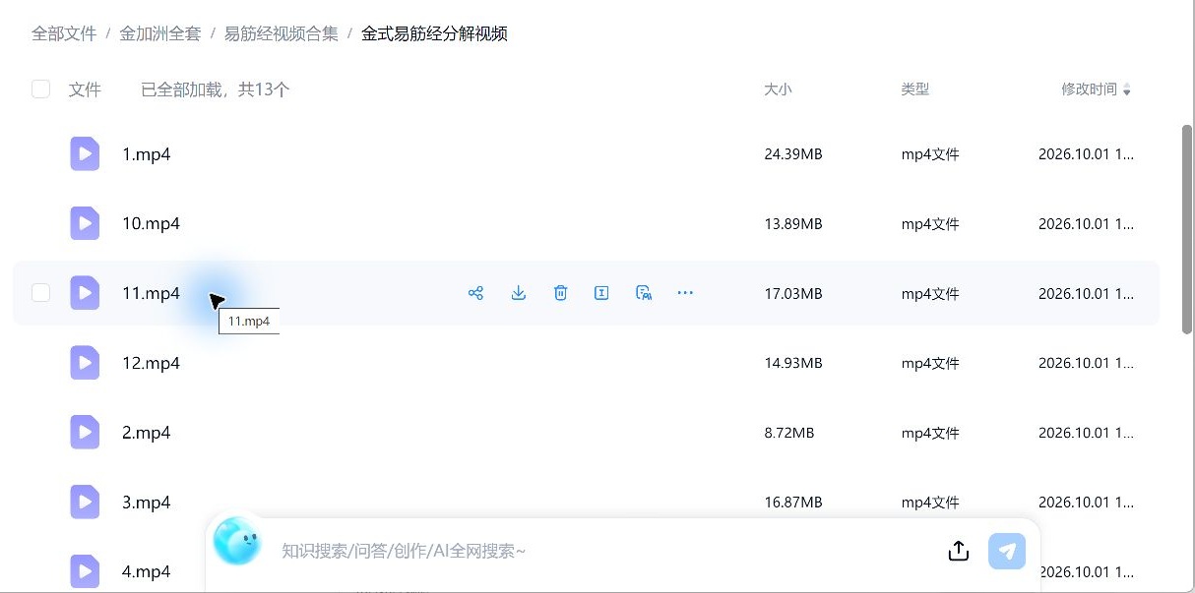Image resolution: width=1195 pixels, height=593 pixels.
Task: Rename 11.mp4 via the rename icon
Action: pyautogui.click(x=601, y=293)
